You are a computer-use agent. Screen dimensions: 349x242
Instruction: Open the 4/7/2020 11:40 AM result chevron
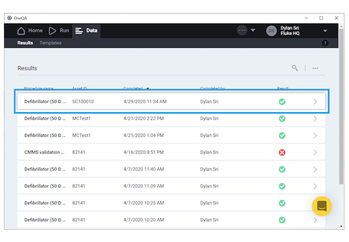[315, 170]
